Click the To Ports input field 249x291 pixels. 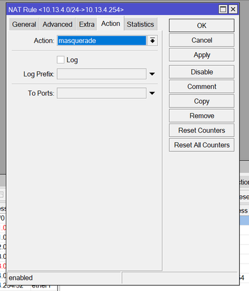click(101, 93)
